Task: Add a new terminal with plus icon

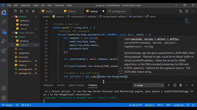Action: (x=169, y=85)
